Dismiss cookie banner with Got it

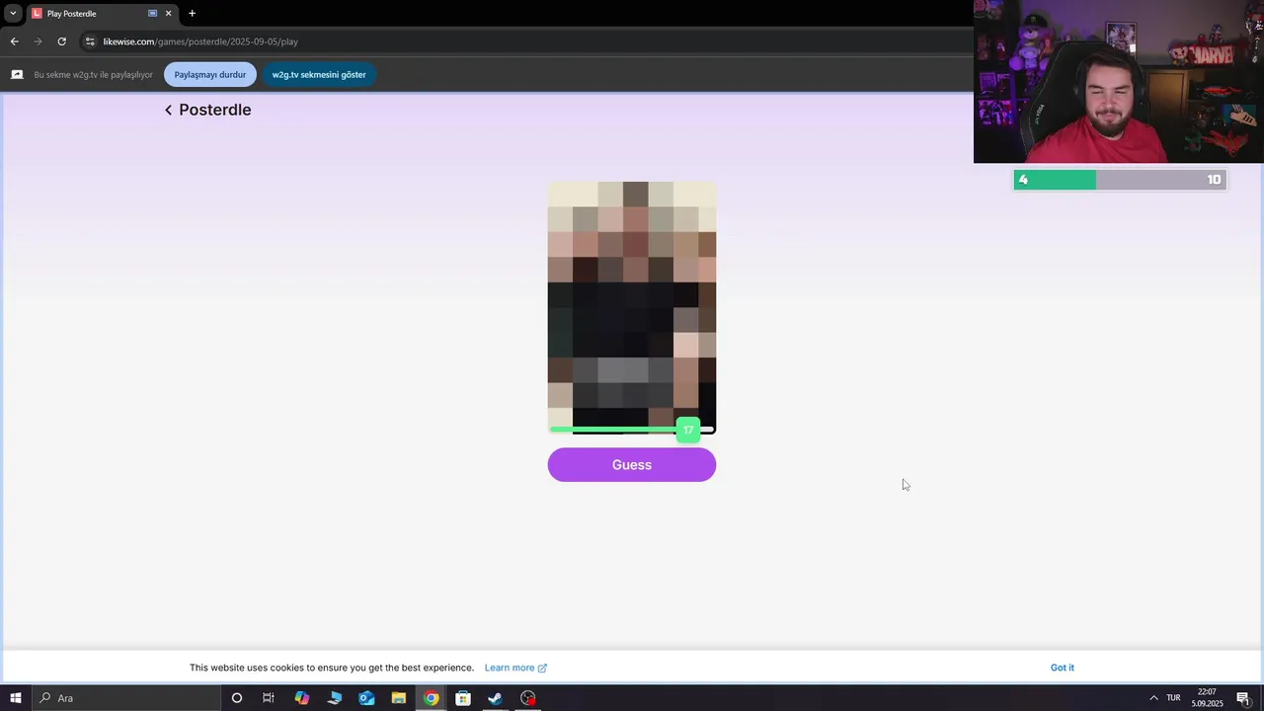coord(1063,668)
